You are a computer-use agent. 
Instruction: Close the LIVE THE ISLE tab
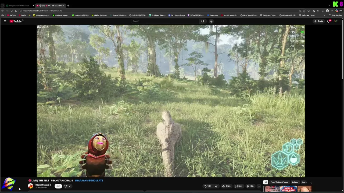point(64,6)
